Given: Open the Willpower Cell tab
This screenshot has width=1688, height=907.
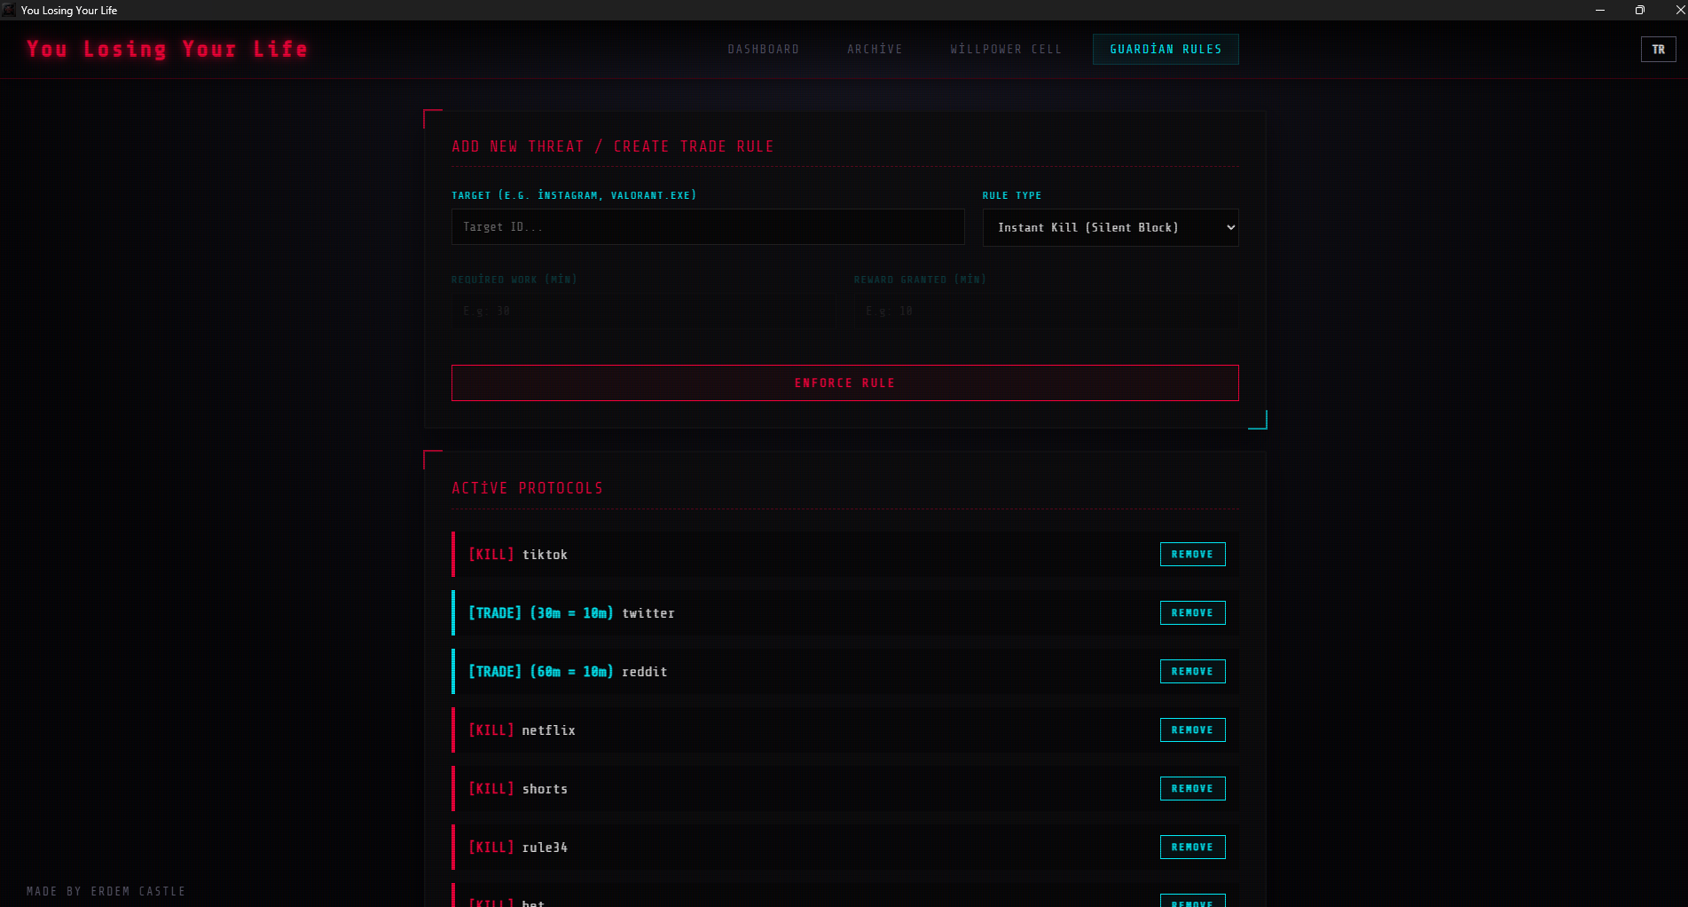Looking at the screenshot, I should [1006, 50].
